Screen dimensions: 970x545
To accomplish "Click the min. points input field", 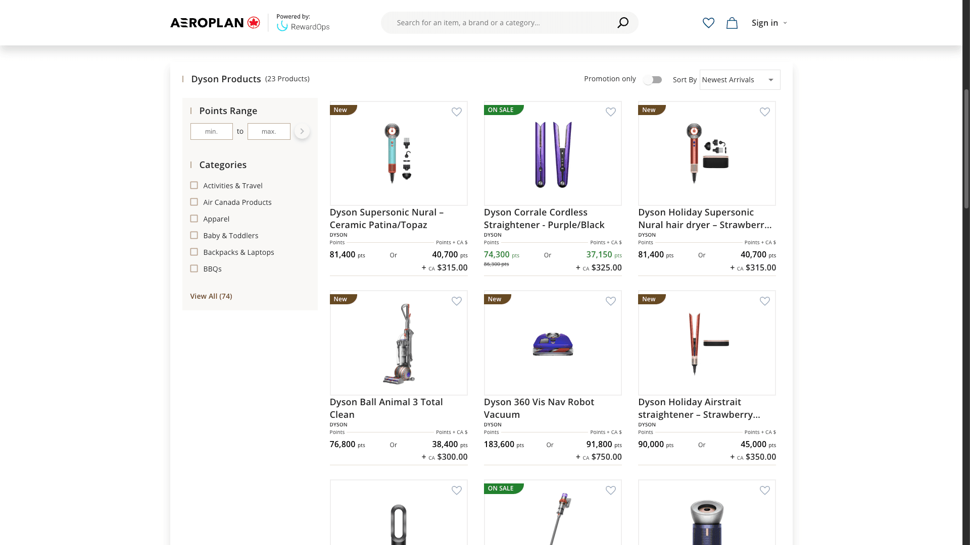I will tap(212, 131).
